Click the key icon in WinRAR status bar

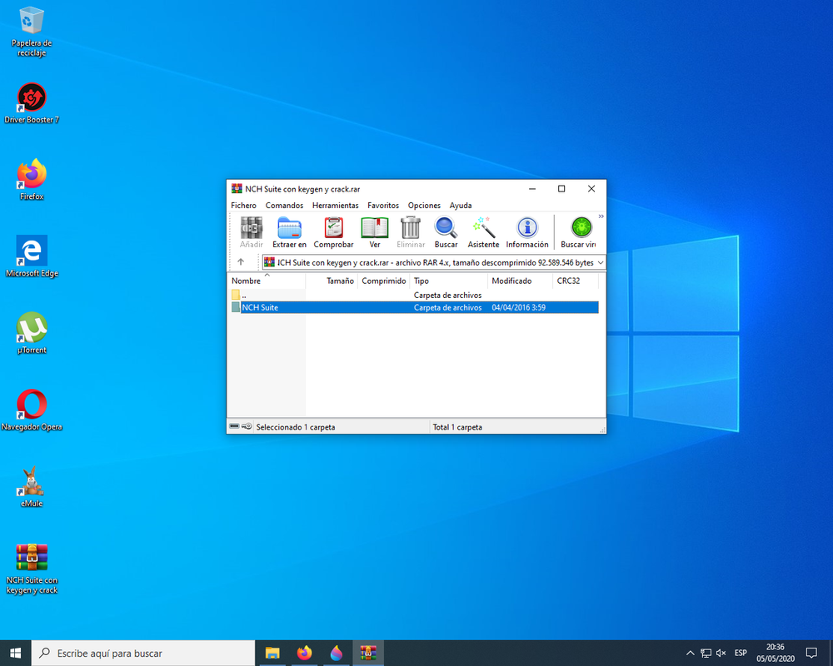[247, 426]
